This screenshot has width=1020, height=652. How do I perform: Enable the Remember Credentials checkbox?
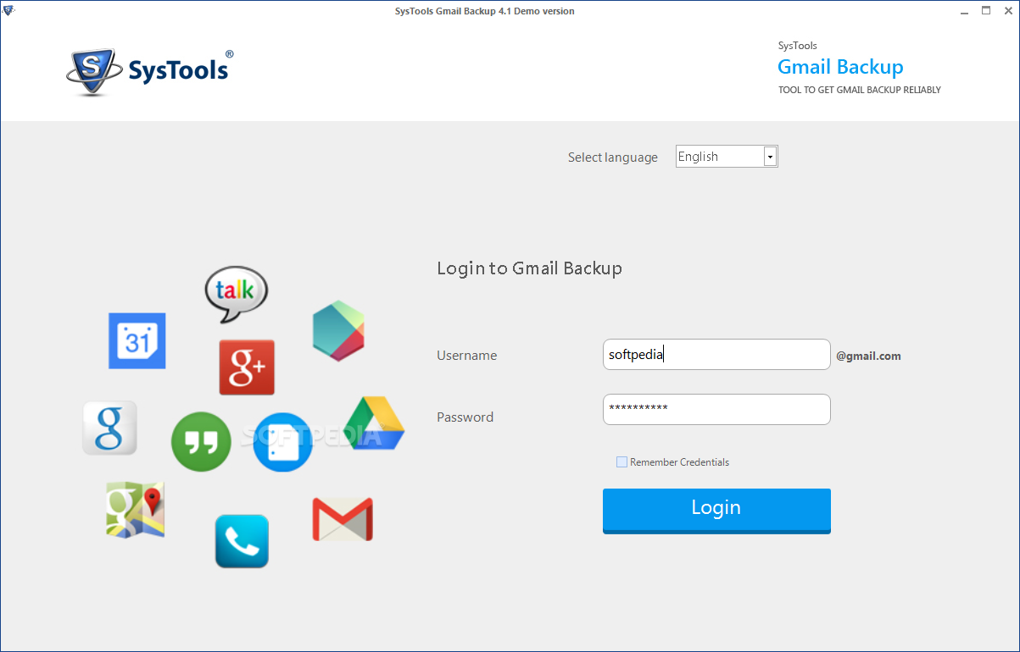[621, 462]
